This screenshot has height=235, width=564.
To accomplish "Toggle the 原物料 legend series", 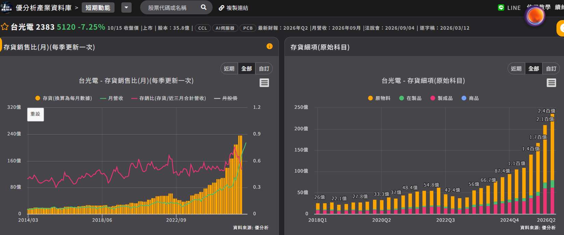I will (x=379, y=98).
